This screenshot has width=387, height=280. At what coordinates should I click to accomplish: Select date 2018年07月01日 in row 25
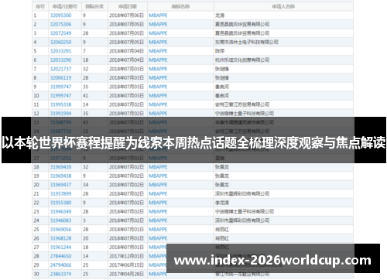126,230
